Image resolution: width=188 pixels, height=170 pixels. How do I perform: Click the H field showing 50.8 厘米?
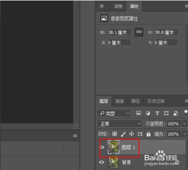point(166,32)
